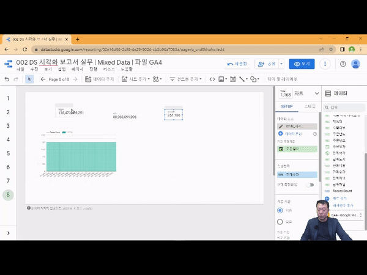This screenshot has width=367, height=275.
Task: Toggle the optional metrics switch
Action: [310, 184]
